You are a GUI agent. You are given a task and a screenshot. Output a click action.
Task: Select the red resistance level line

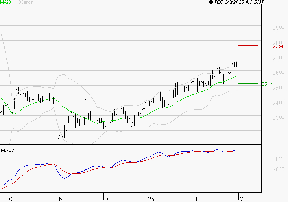248,46
